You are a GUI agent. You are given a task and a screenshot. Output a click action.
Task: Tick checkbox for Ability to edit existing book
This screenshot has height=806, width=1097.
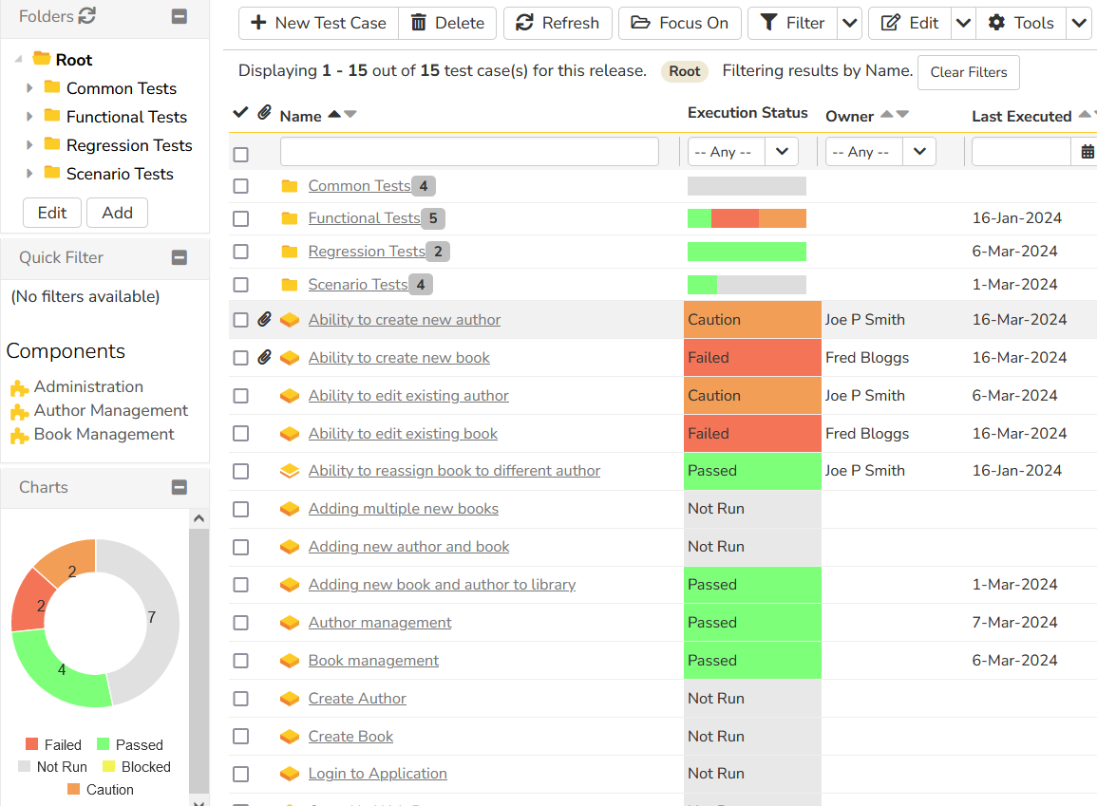pos(241,434)
